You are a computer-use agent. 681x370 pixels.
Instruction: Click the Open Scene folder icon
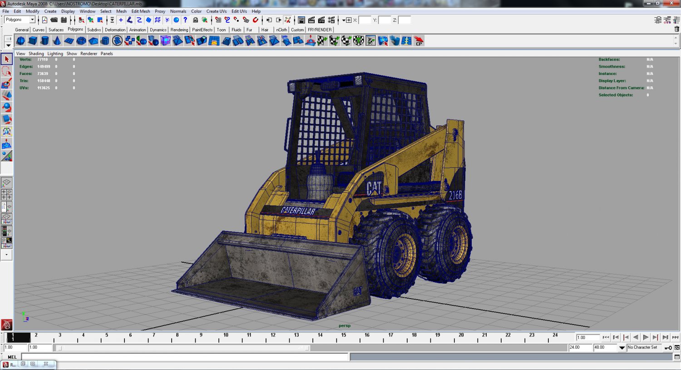pos(54,20)
